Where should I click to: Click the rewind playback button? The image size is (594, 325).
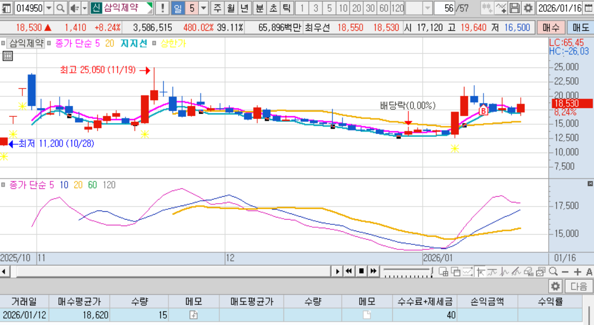(349, 271)
